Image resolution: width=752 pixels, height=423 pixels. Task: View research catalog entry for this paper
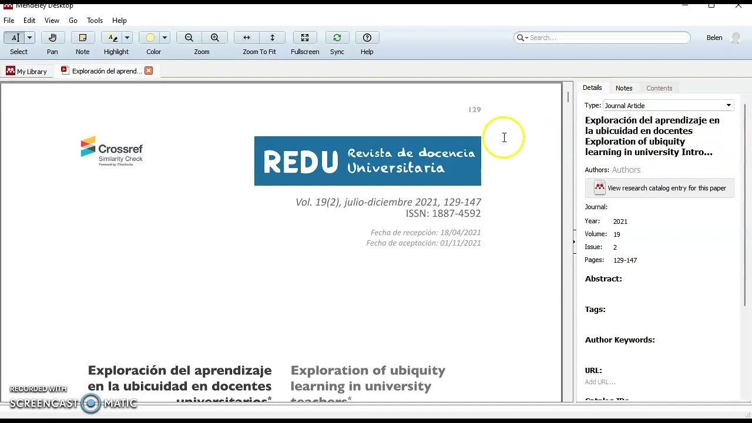pos(659,188)
